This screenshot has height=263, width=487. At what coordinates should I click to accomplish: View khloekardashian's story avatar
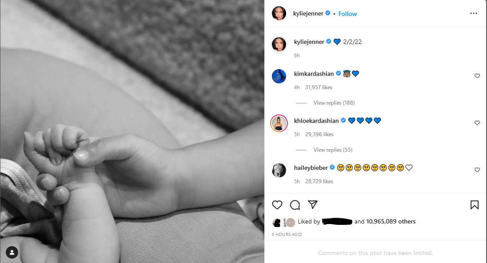[279, 123]
